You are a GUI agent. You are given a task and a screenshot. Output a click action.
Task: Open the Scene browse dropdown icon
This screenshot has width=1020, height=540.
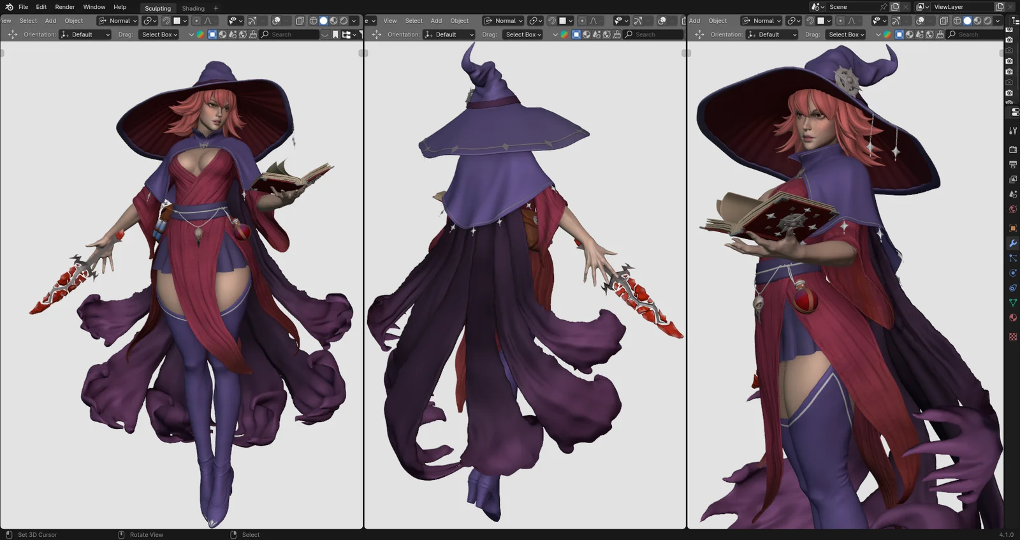818,7
